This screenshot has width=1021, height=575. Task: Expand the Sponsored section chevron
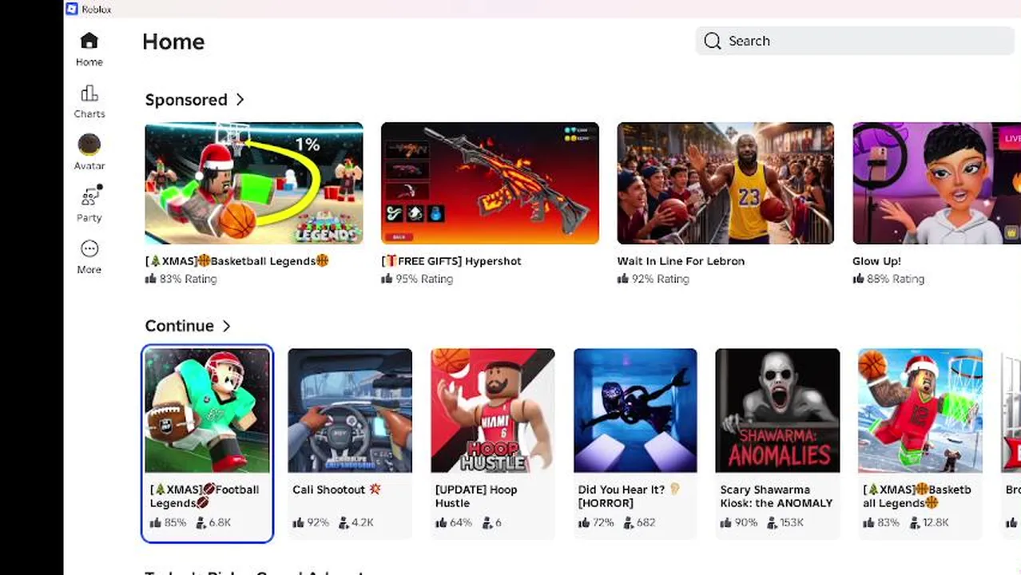(x=240, y=100)
